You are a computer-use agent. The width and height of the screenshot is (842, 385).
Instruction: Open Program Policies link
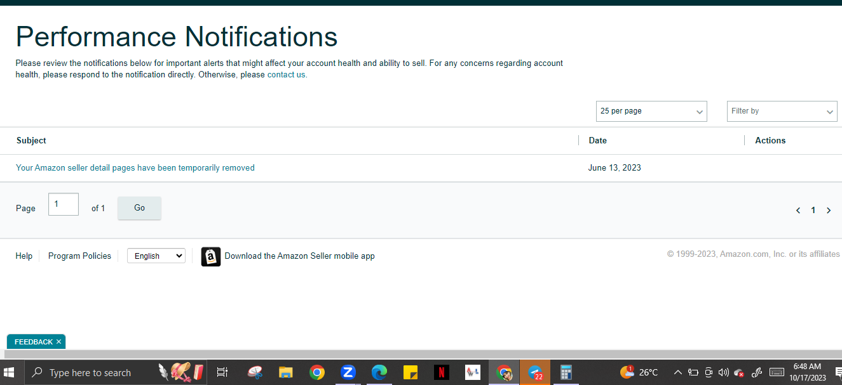79,256
